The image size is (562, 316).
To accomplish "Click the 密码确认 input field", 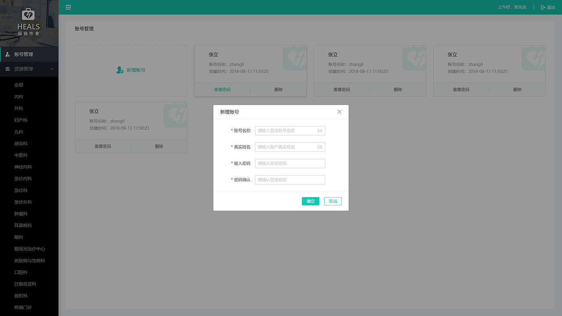I will [x=290, y=180].
